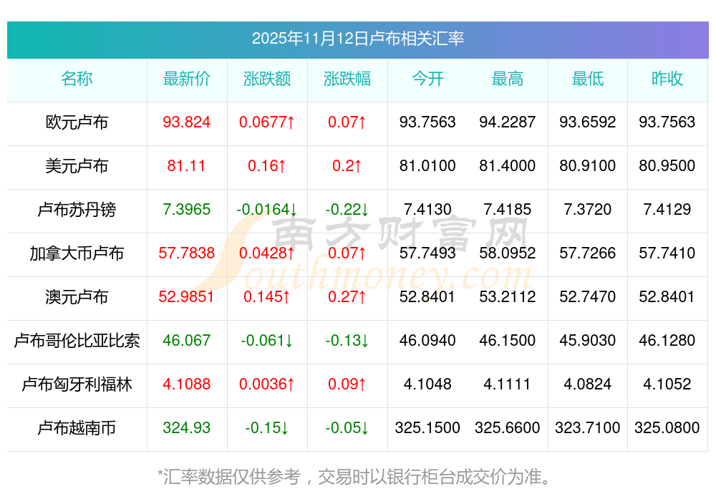
Task: Select the 昨收 column header
Action: pos(667,79)
